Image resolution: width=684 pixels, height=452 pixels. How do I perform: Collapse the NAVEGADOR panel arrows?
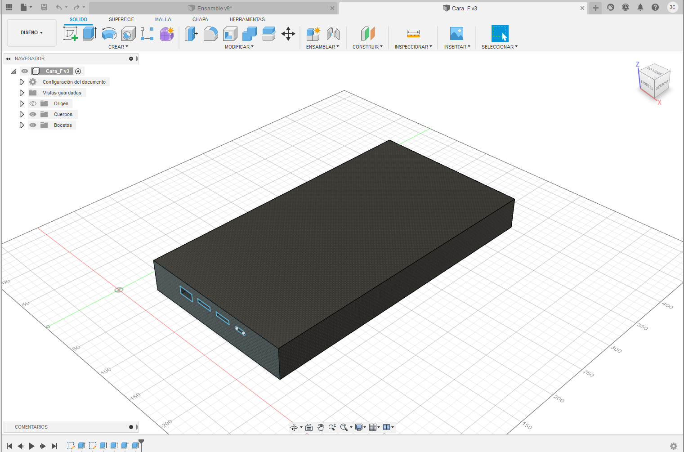[8, 58]
